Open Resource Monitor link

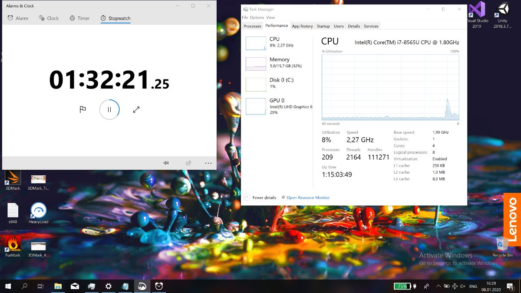tap(308, 198)
